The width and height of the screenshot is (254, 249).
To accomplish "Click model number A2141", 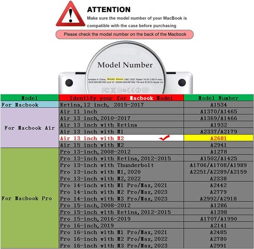I will [218, 226].
